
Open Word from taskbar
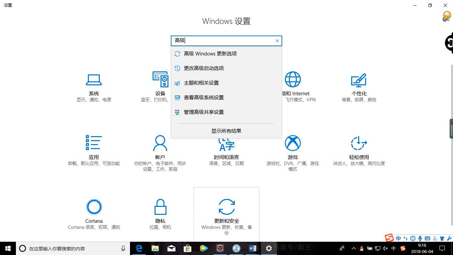pyautogui.click(x=253, y=248)
